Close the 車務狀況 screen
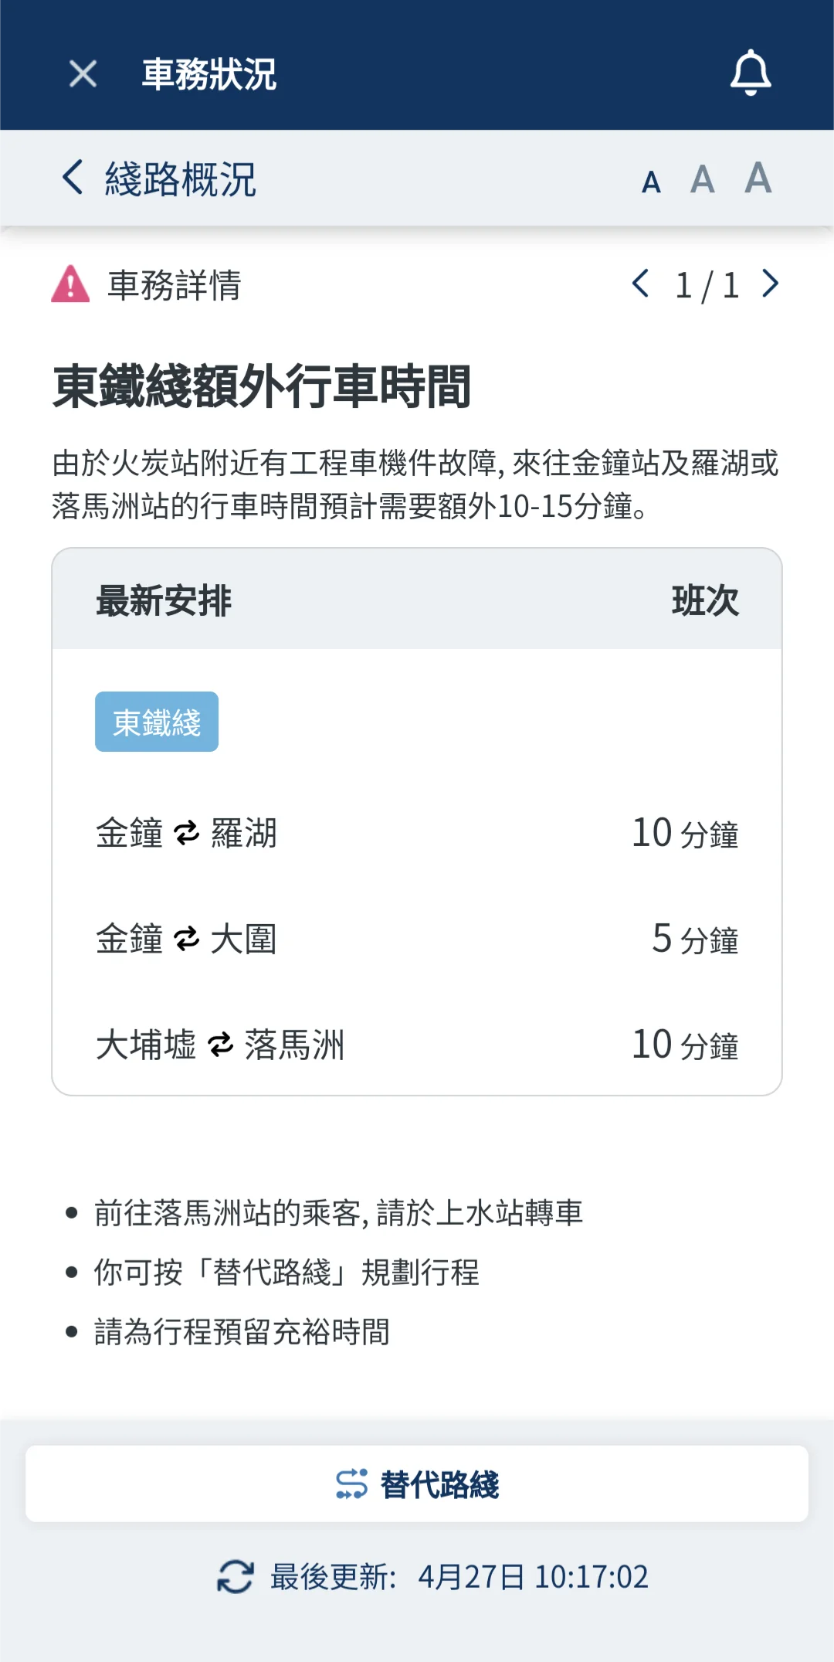Screen dimensions: 834x1662 click(x=83, y=74)
